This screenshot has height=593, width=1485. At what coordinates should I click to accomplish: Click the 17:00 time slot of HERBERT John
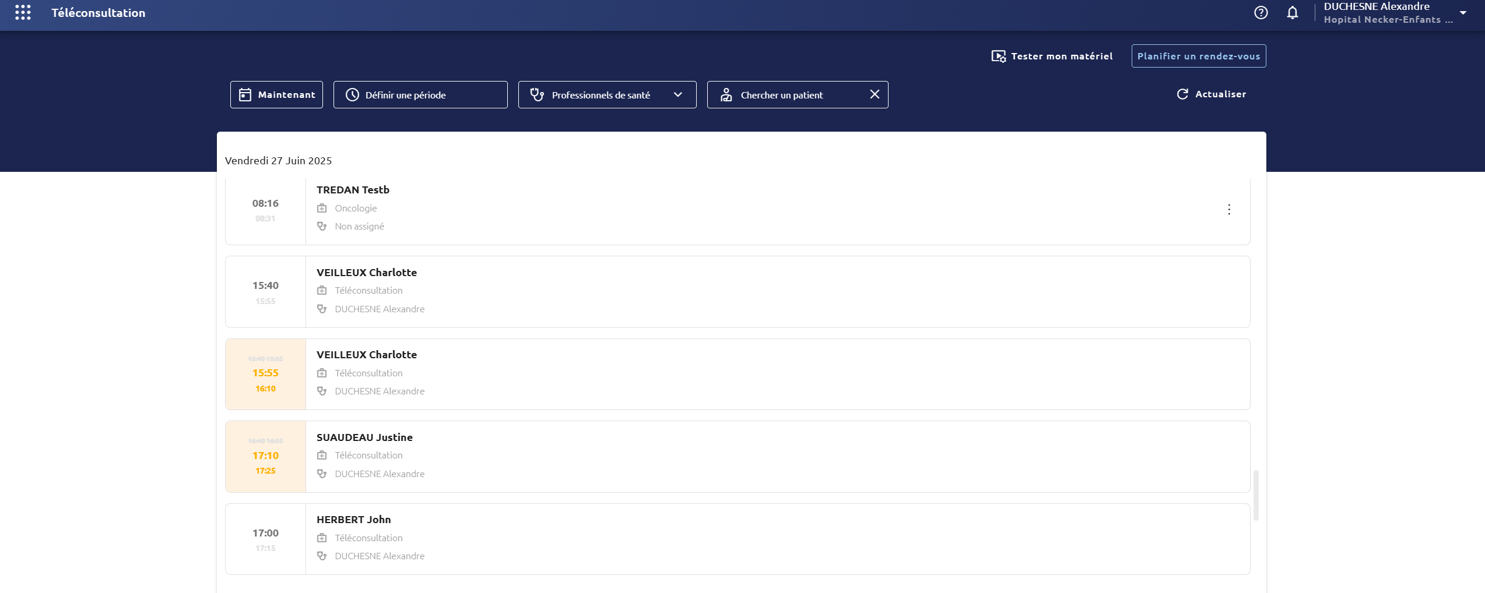tap(265, 533)
